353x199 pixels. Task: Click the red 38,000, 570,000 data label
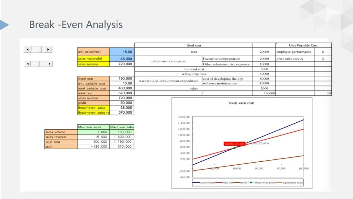pyautogui.click(x=234, y=144)
